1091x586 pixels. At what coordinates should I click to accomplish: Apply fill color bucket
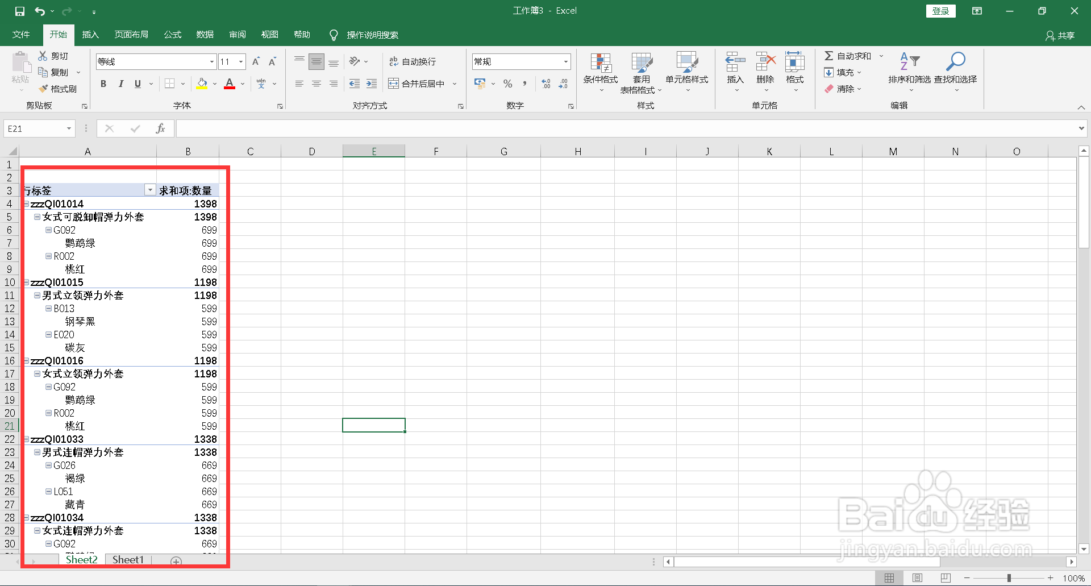pos(202,84)
